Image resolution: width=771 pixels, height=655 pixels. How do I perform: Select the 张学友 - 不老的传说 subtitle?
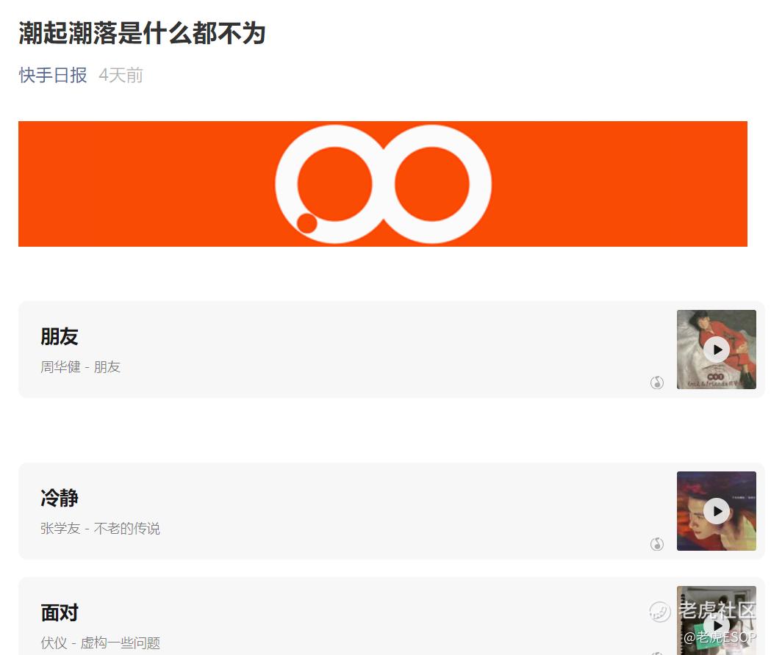coord(100,528)
